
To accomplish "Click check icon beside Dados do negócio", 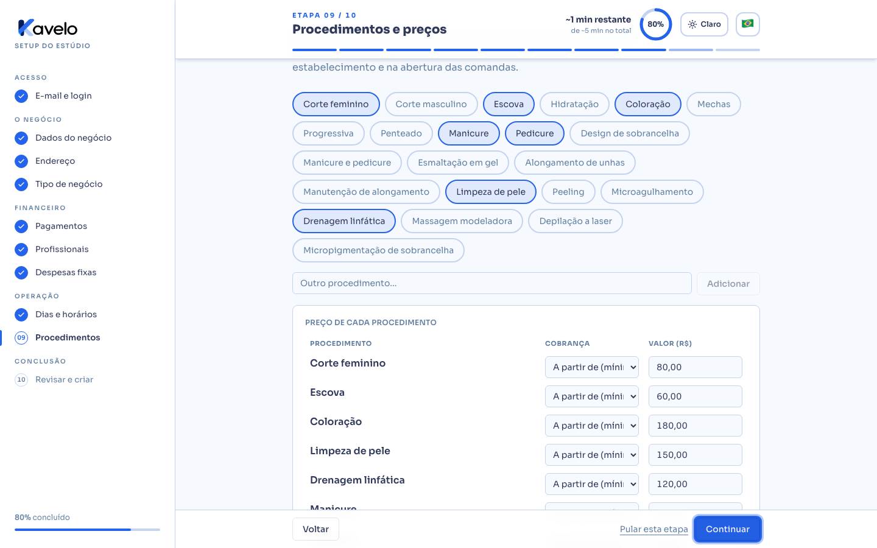I will 21,138.
